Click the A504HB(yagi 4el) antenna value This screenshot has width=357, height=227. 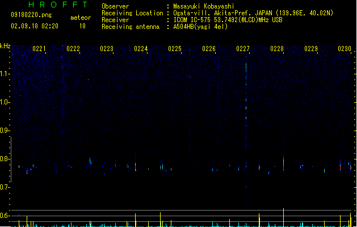(x=200, y=27)
